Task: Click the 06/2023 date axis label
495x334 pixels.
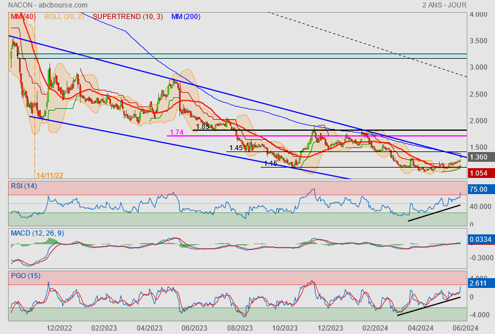Action: coord(194,328)
